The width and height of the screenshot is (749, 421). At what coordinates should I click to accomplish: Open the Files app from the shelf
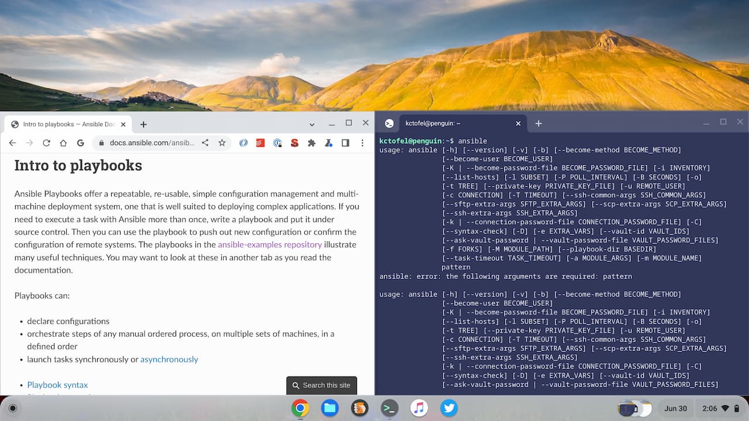(330, 408)
